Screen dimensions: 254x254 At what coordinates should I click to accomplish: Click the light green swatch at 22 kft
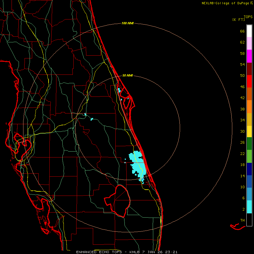pyautogui.click(x=249, y=156)
